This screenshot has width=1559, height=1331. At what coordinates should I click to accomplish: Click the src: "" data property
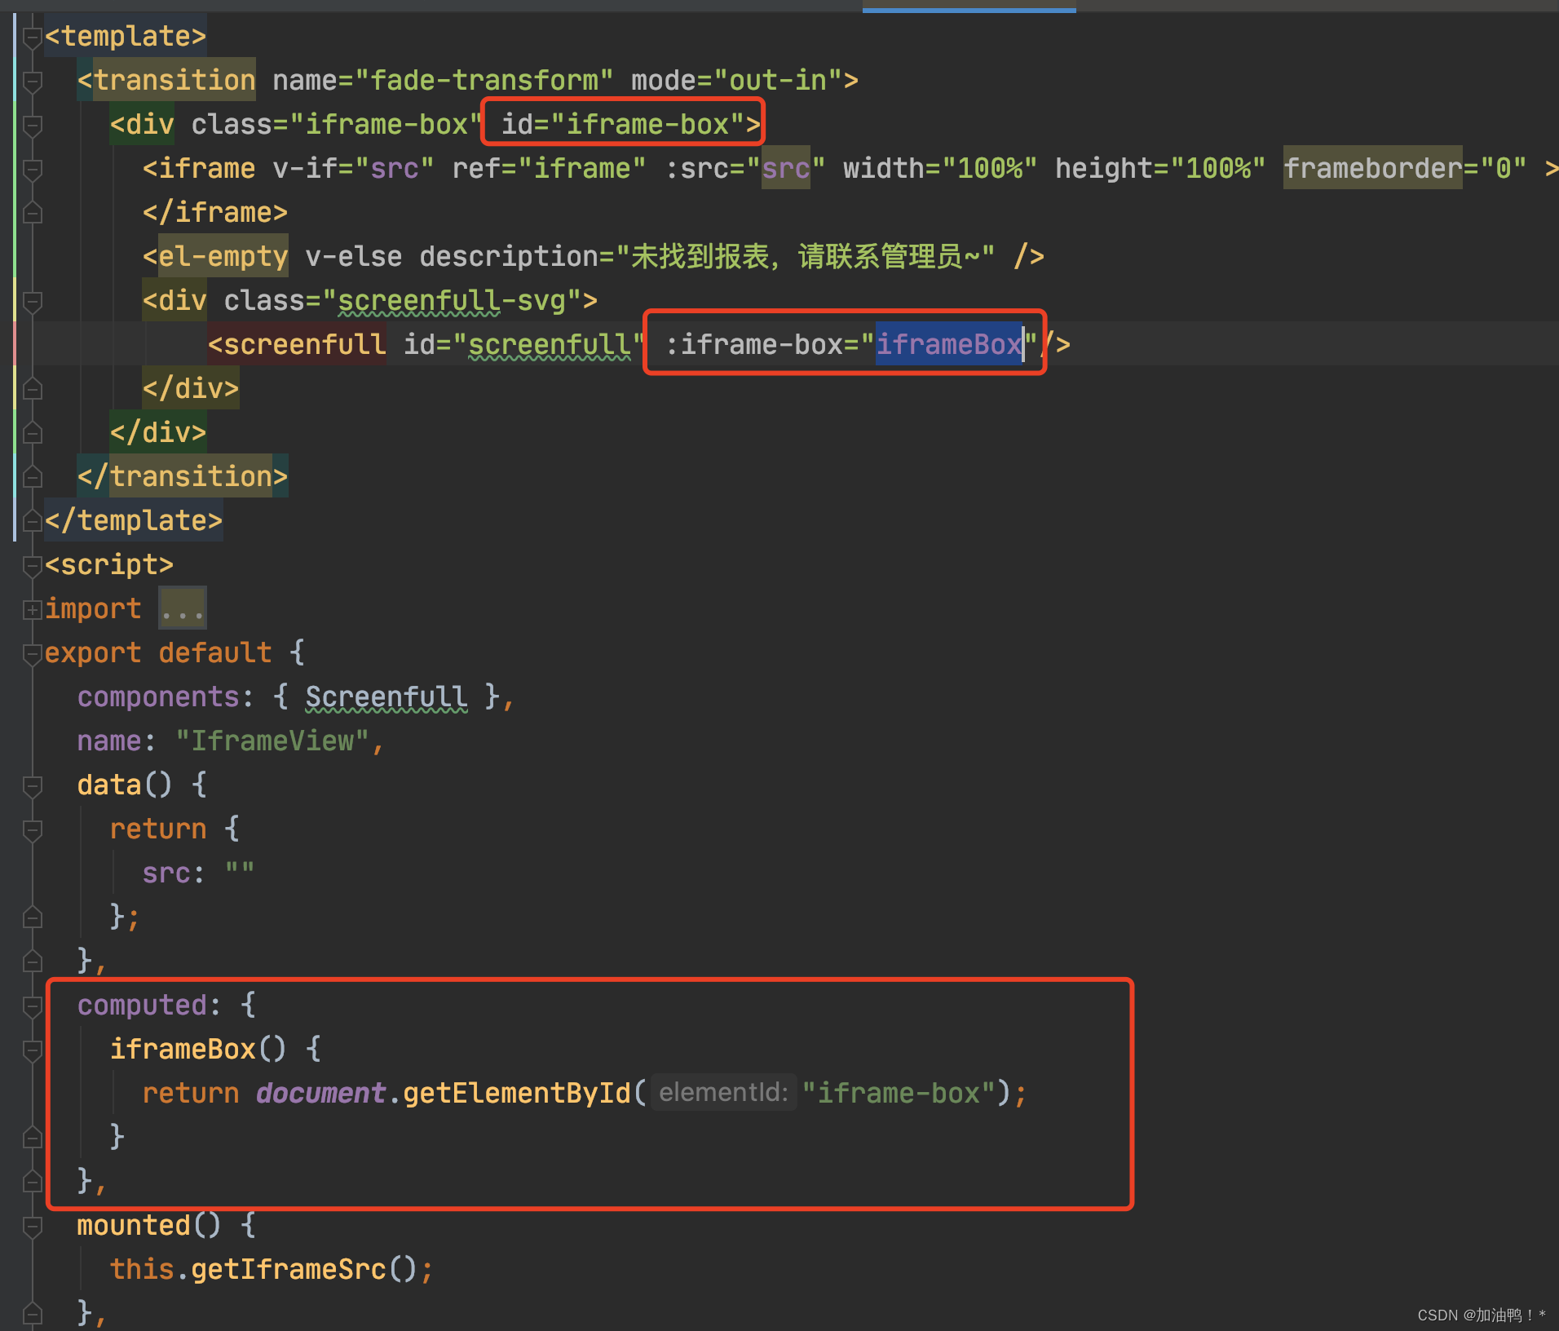[198, 873]
